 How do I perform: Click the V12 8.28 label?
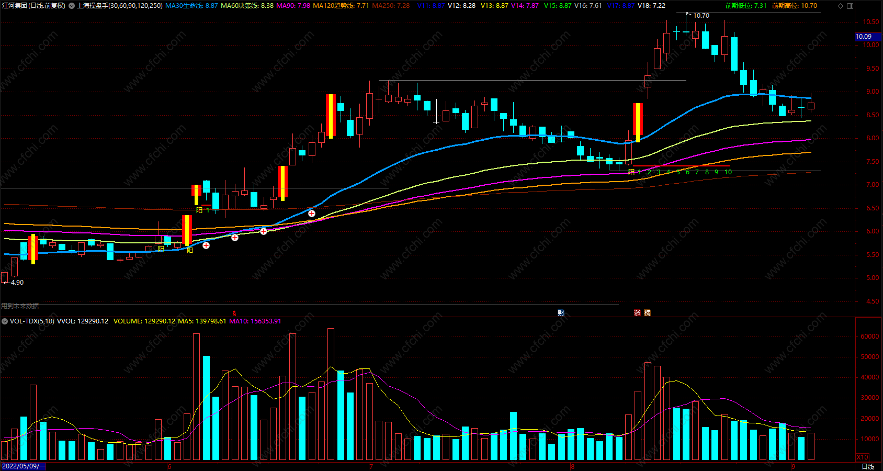coord(462,6)
